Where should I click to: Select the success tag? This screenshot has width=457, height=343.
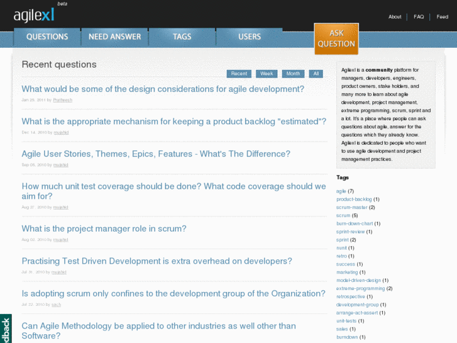[346, 264]
